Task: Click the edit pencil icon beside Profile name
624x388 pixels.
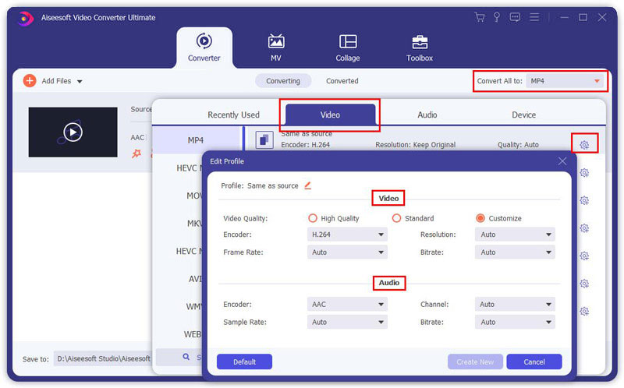Action: point(307,185)
